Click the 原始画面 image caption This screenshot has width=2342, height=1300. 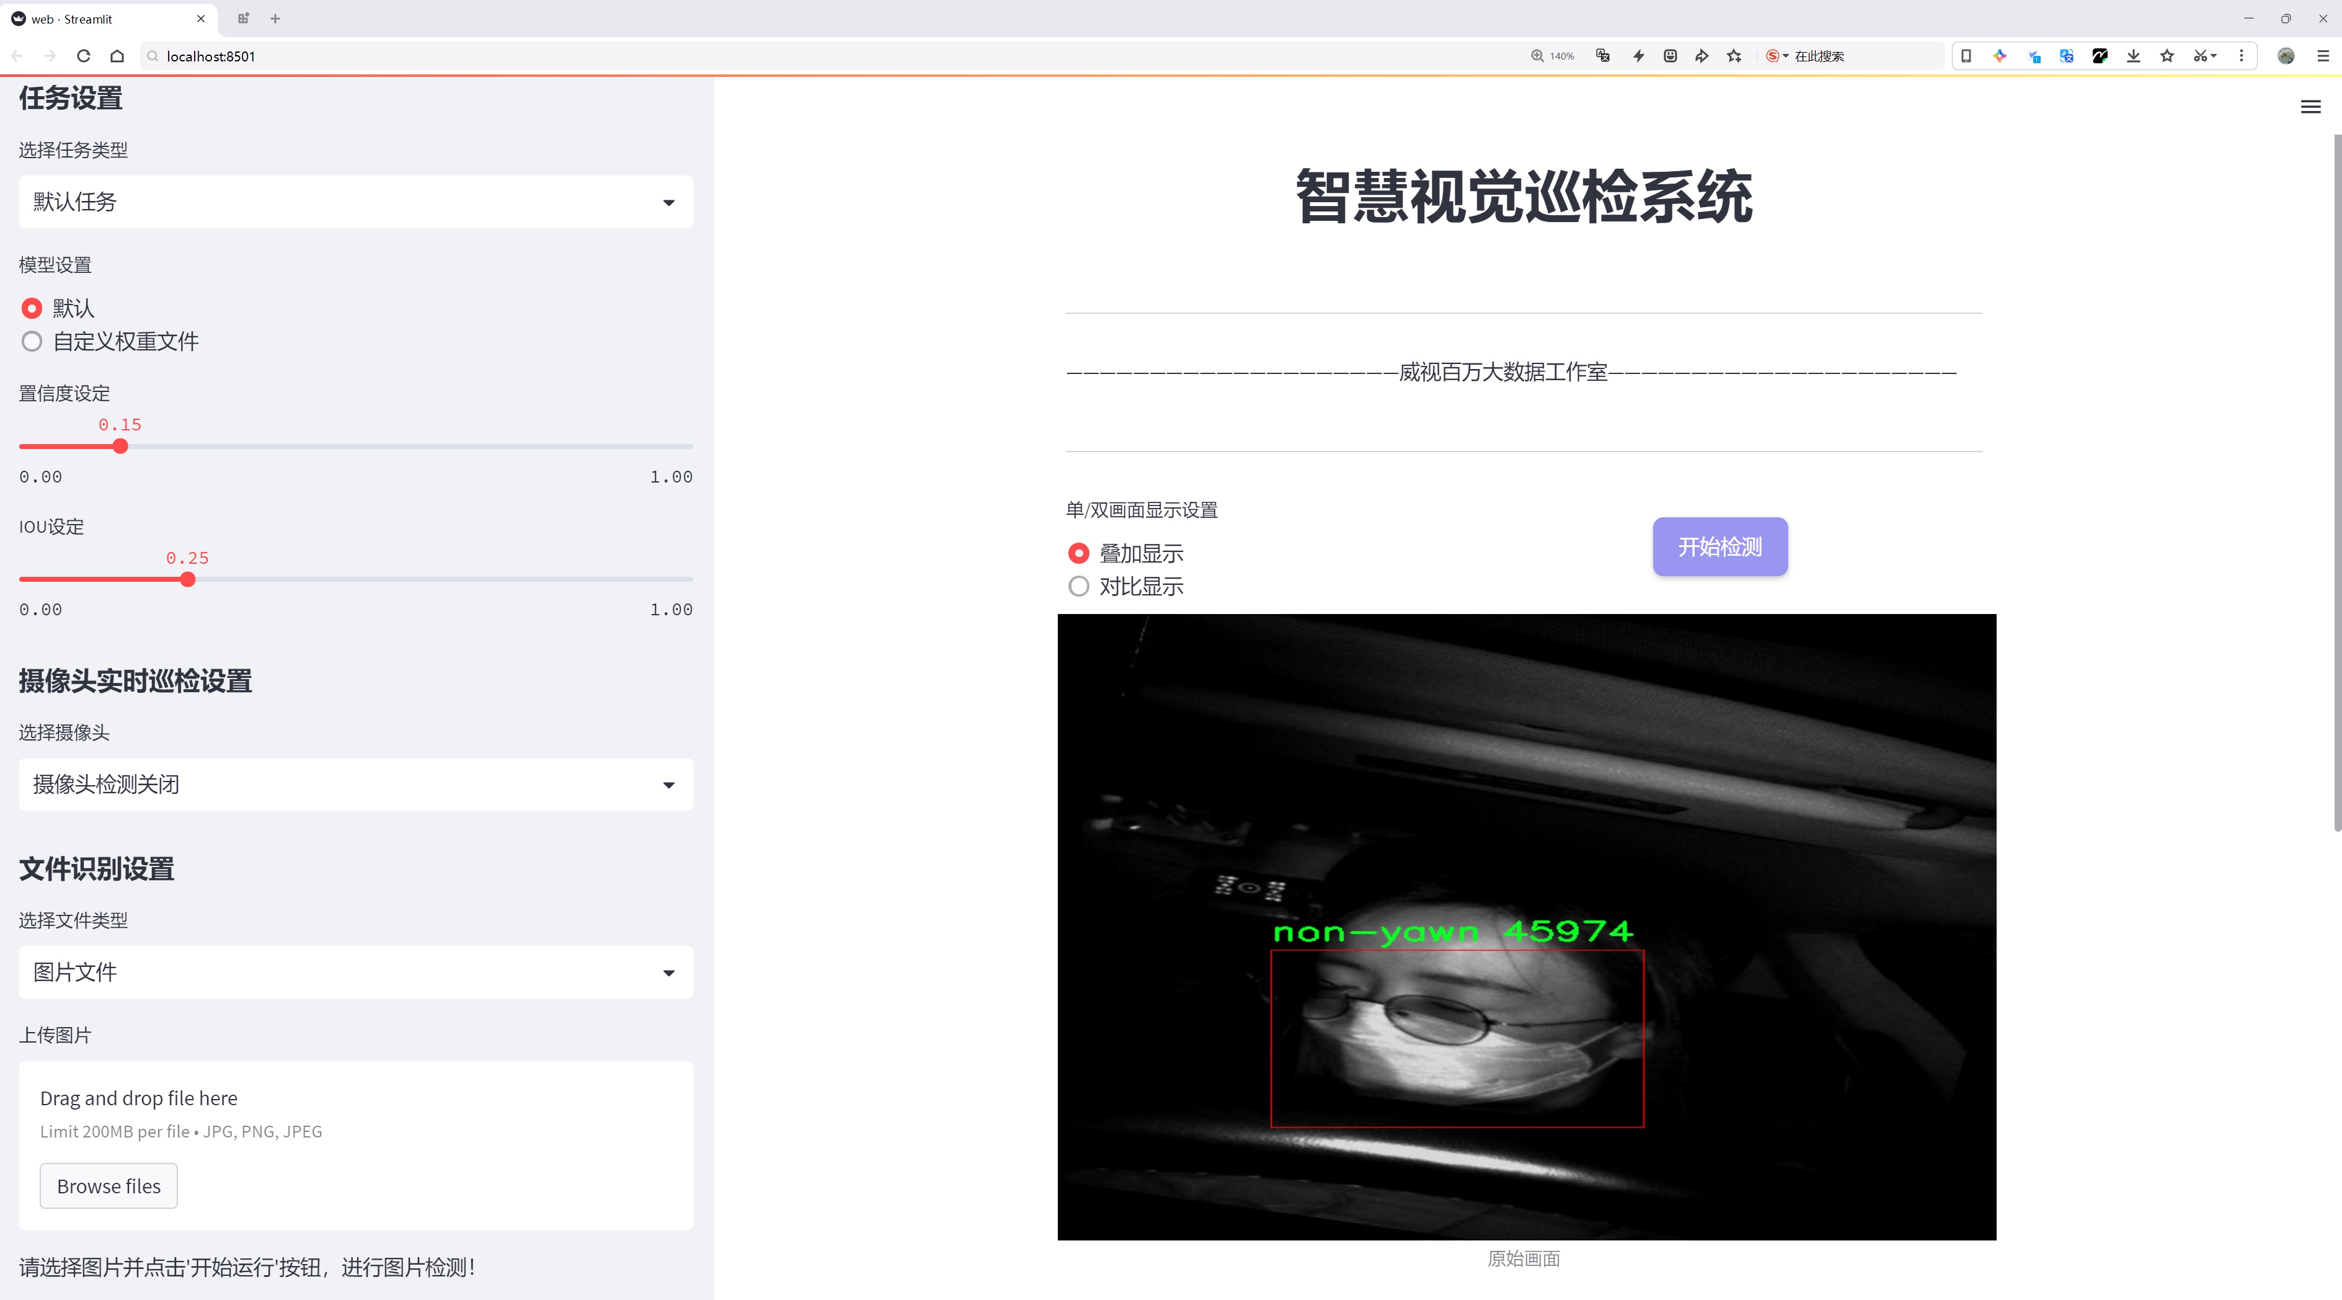coord(1524,1258)
